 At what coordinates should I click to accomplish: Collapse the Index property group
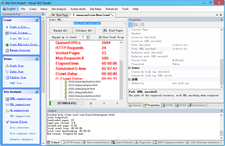click(129, 68)
